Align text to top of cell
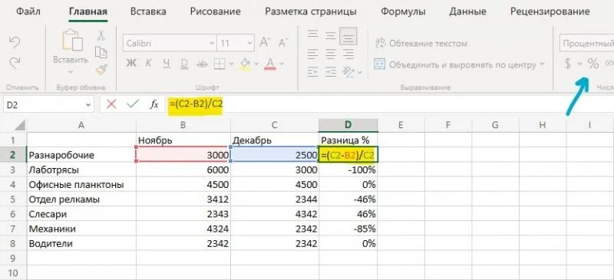The width and height of the screenshot is (614, 280). tap(312, 35)
